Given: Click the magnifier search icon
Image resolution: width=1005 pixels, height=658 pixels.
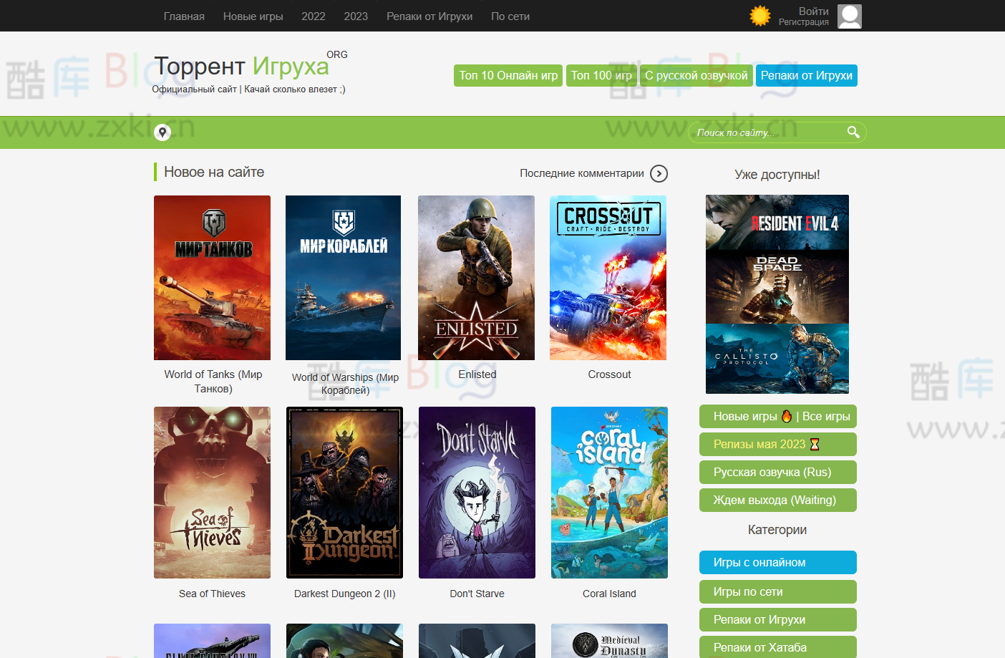Looking at the screenshot, I should [853, 132].
